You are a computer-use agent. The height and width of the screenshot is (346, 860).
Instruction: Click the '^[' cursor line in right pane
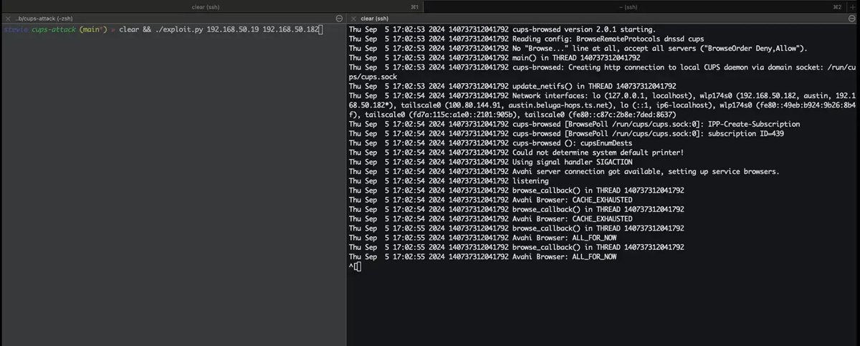click(x=356, y=266)
